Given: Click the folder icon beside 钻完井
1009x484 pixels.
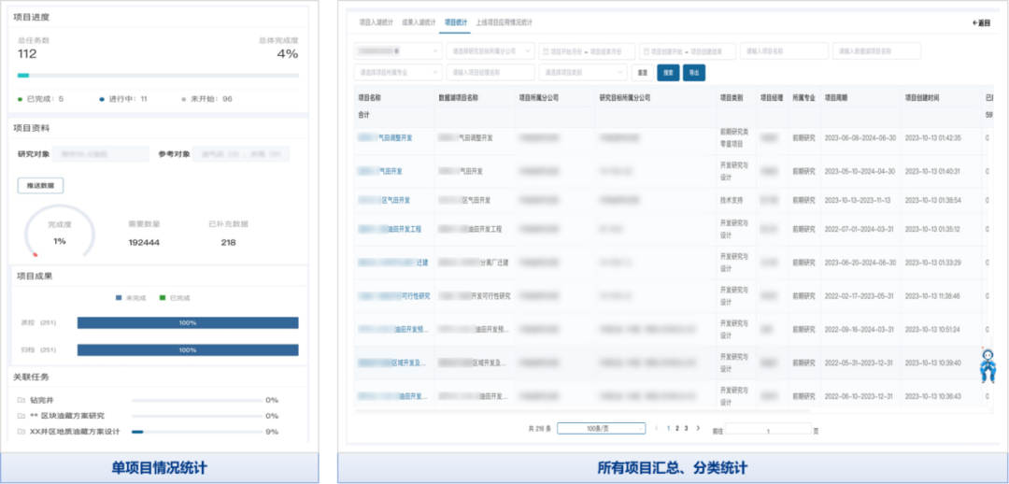Looking at the screenshot, I should [21, 400].
